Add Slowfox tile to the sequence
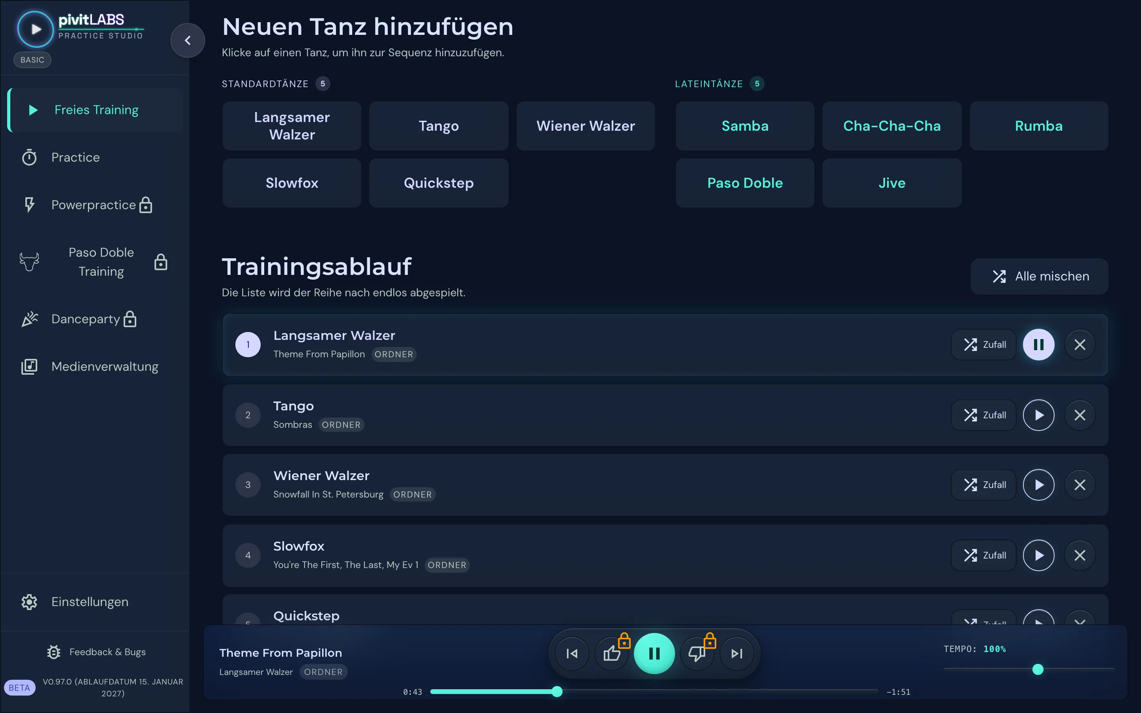1141x713 pixels. point(292,183)
